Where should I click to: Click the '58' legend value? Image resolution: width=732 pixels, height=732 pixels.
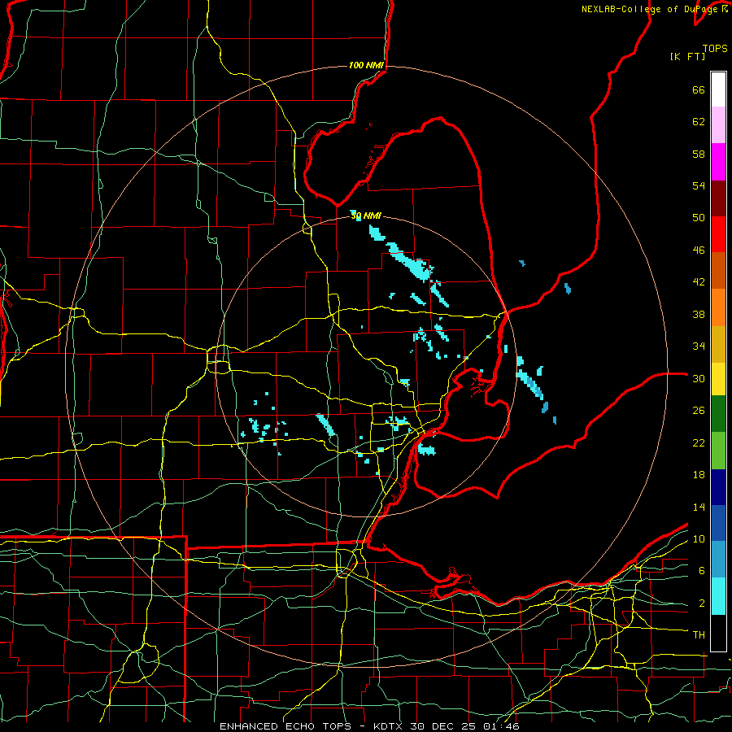[699, 154]
